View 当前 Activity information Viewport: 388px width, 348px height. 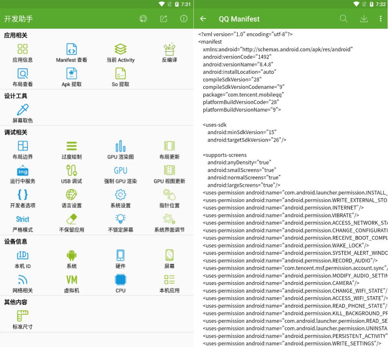[x=120, y=52]
